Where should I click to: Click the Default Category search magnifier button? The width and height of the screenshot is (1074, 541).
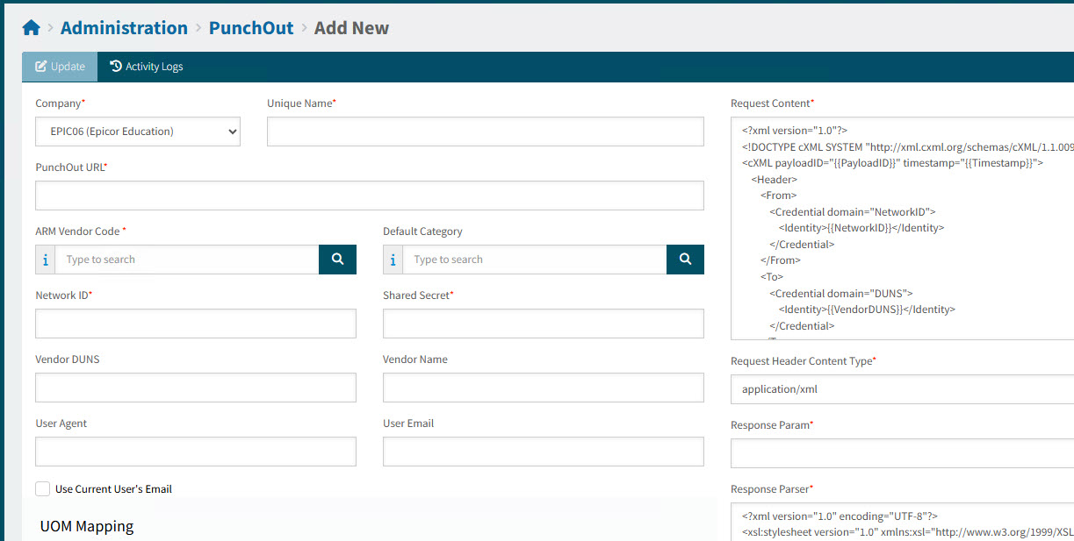click(685, 260)
